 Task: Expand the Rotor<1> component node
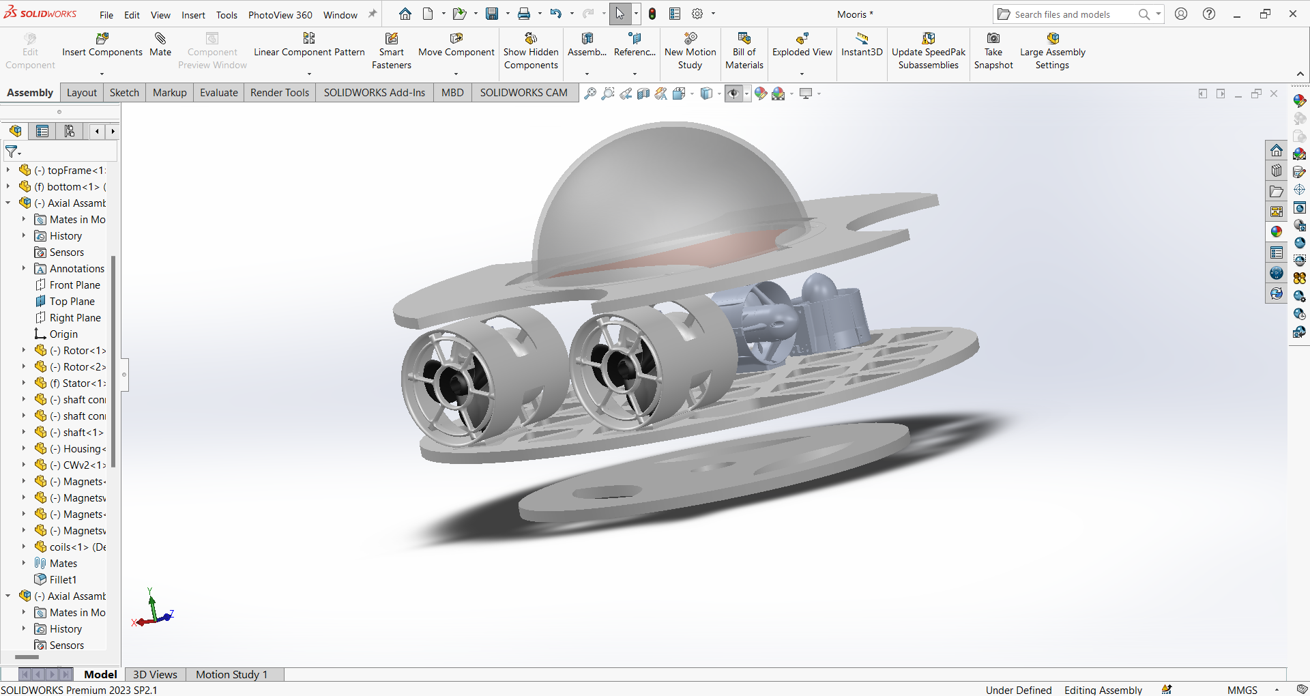[x=24, y=351]
